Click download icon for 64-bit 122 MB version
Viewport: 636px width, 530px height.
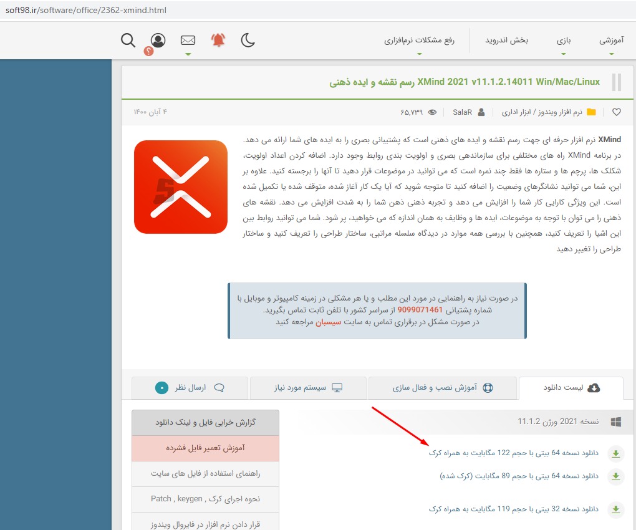[616, 453]
